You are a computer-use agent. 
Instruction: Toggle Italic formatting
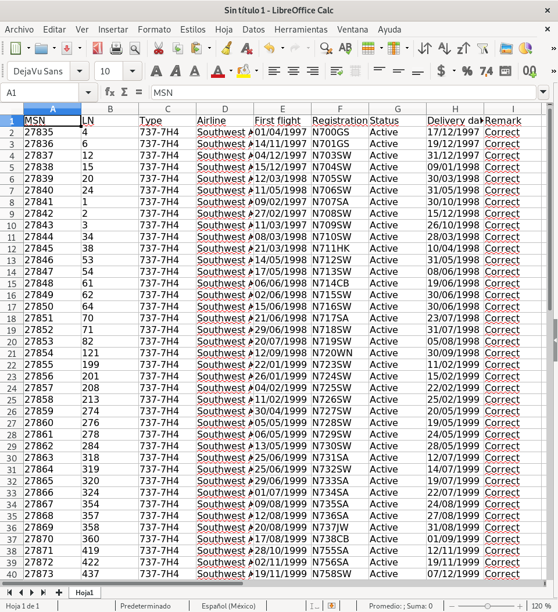[175, 71]
